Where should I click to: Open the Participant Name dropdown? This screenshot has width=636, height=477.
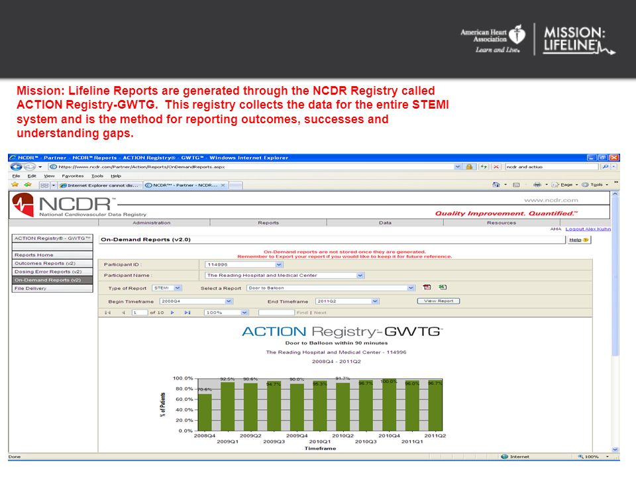[x=360, y=276]
